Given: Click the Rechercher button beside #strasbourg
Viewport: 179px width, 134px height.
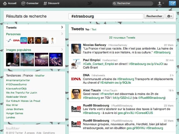Looking at the screenshot, I should point(154,16).
